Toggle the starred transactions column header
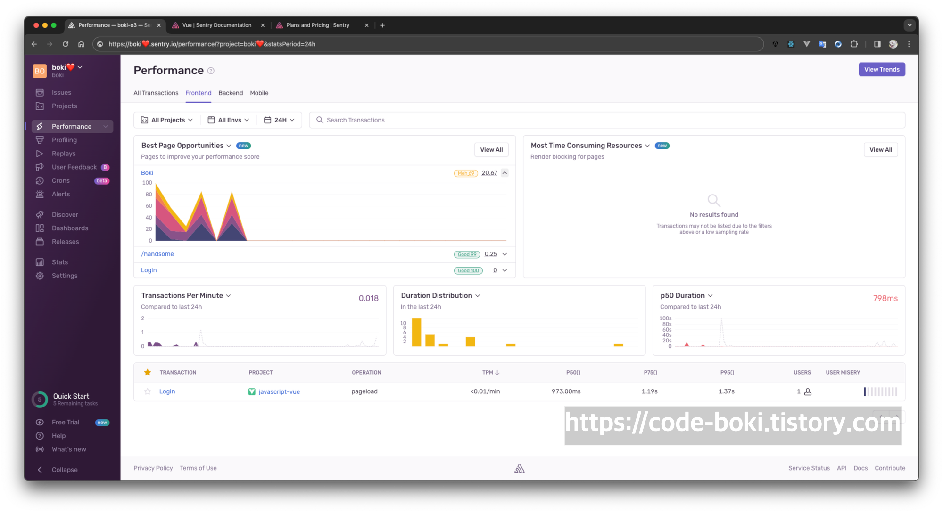943x513 pixels. click(148, 372)
